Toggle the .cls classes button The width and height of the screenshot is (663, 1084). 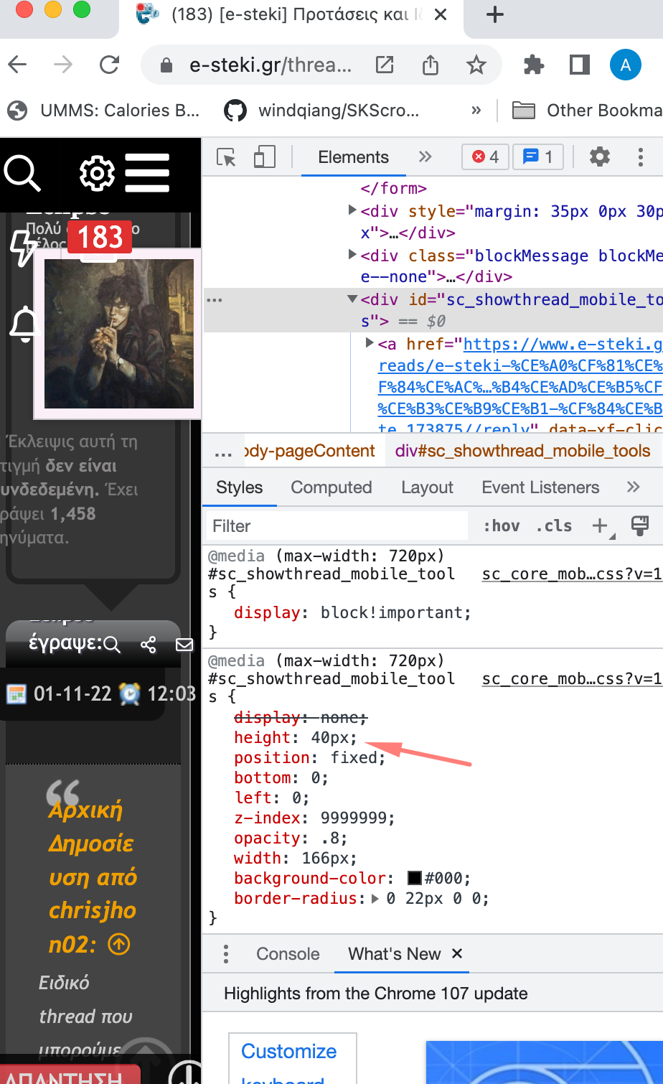555,526
